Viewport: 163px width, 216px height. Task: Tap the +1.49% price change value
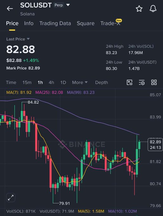(31, 60)
